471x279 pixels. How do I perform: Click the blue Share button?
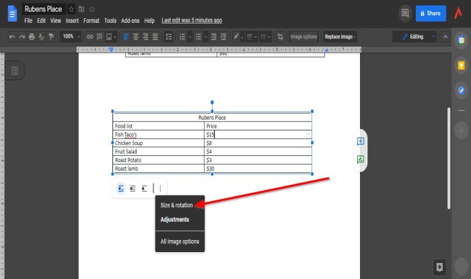[x=431, y=13]
